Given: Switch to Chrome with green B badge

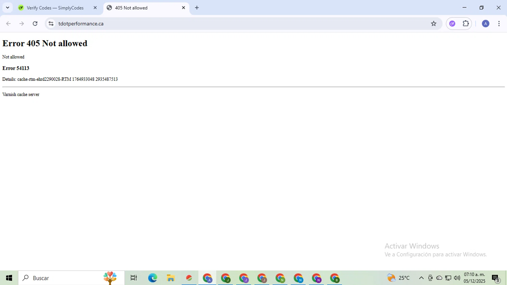Looking at the screenshot, I should 335,278.
